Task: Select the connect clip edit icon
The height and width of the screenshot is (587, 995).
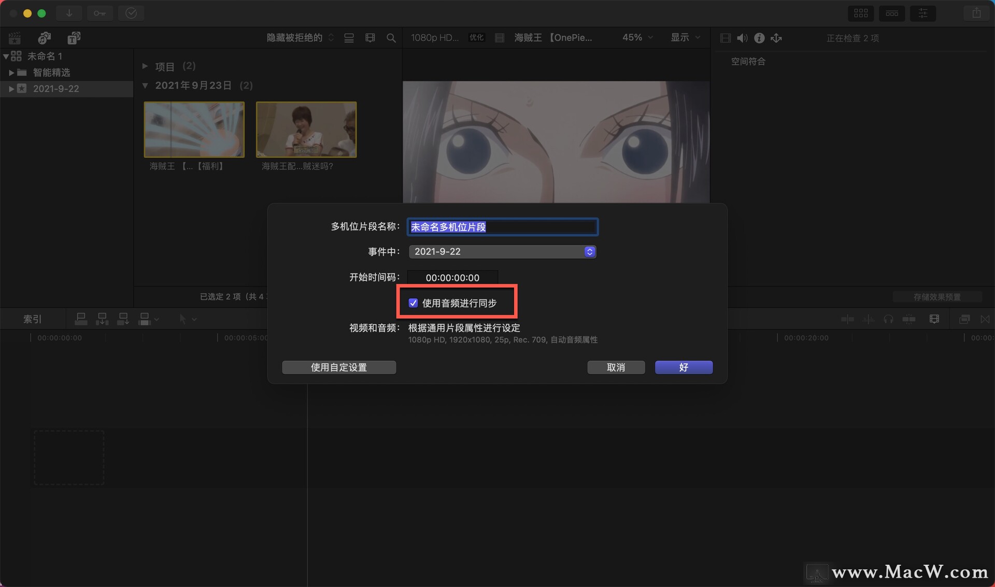Action: (x=81, y=319)
